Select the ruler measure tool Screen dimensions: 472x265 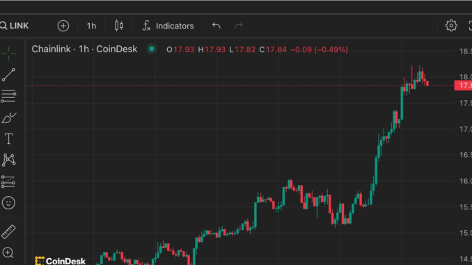click(x=8, y=232)
